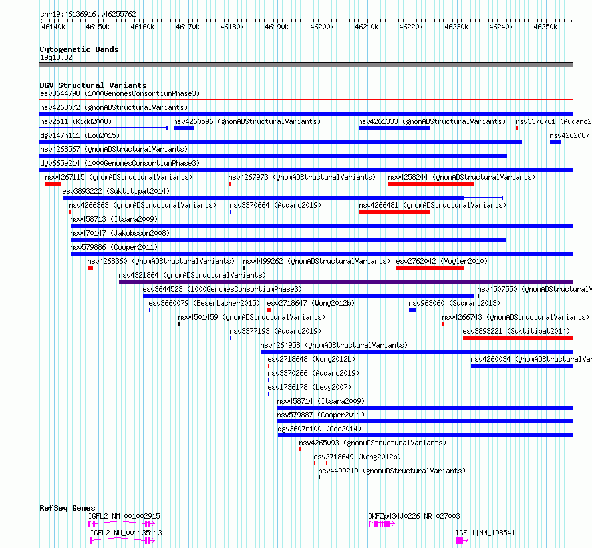Open esv3644523 1000Genomes variant label
This screenshot has height=548, width=592.
pyautogui.click(x=222, y=289)
